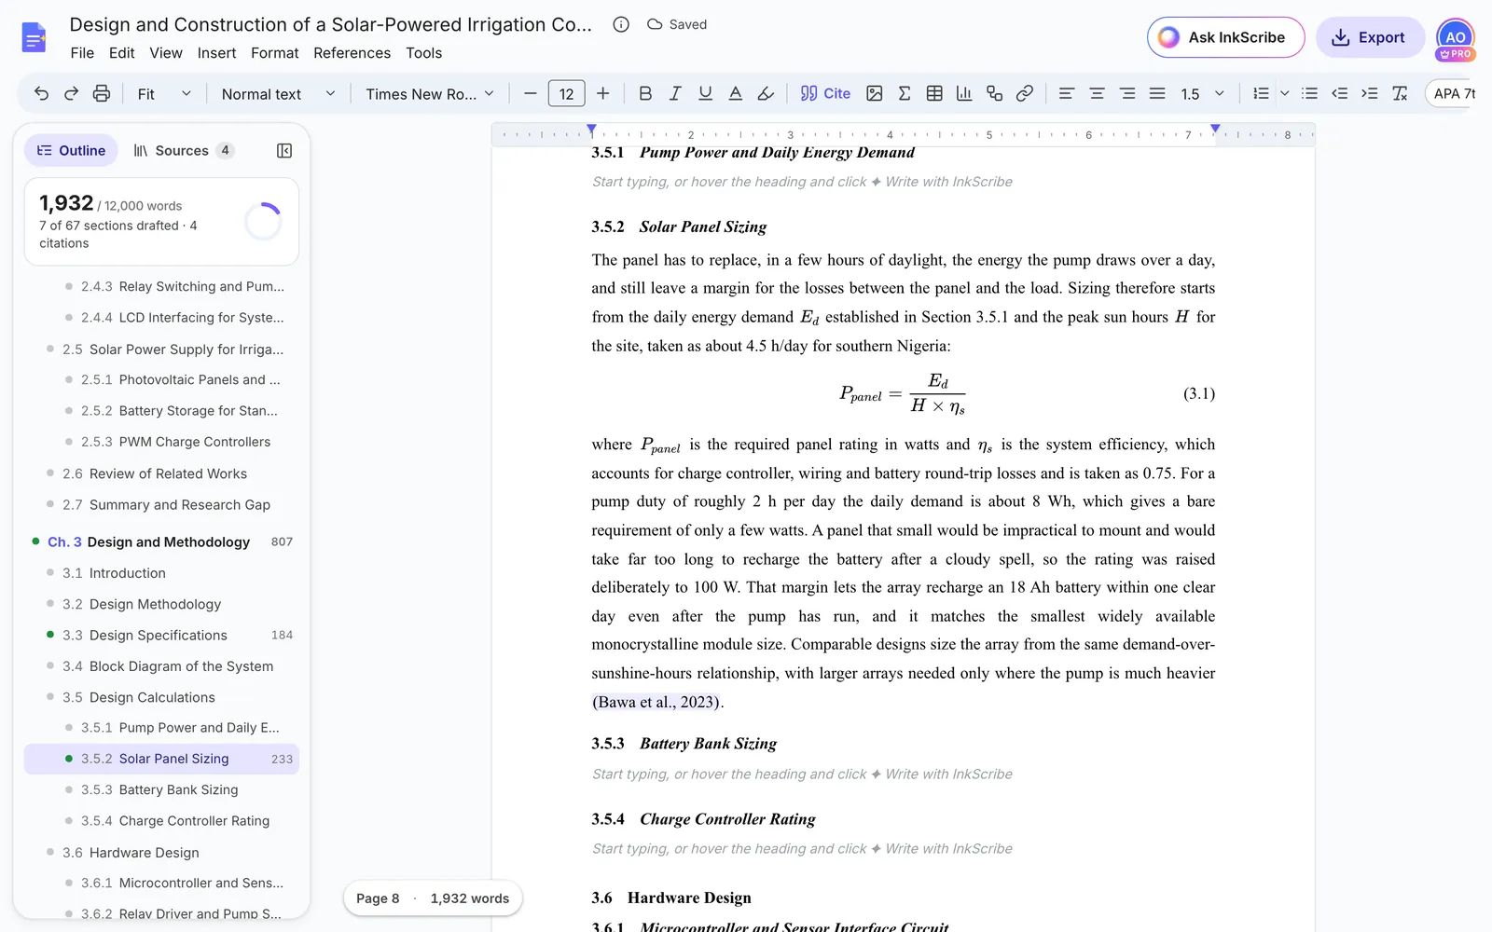This screenshot has height=932, width=1492.
Task: Toggle underline formatting
Action: tap(705, 93)
